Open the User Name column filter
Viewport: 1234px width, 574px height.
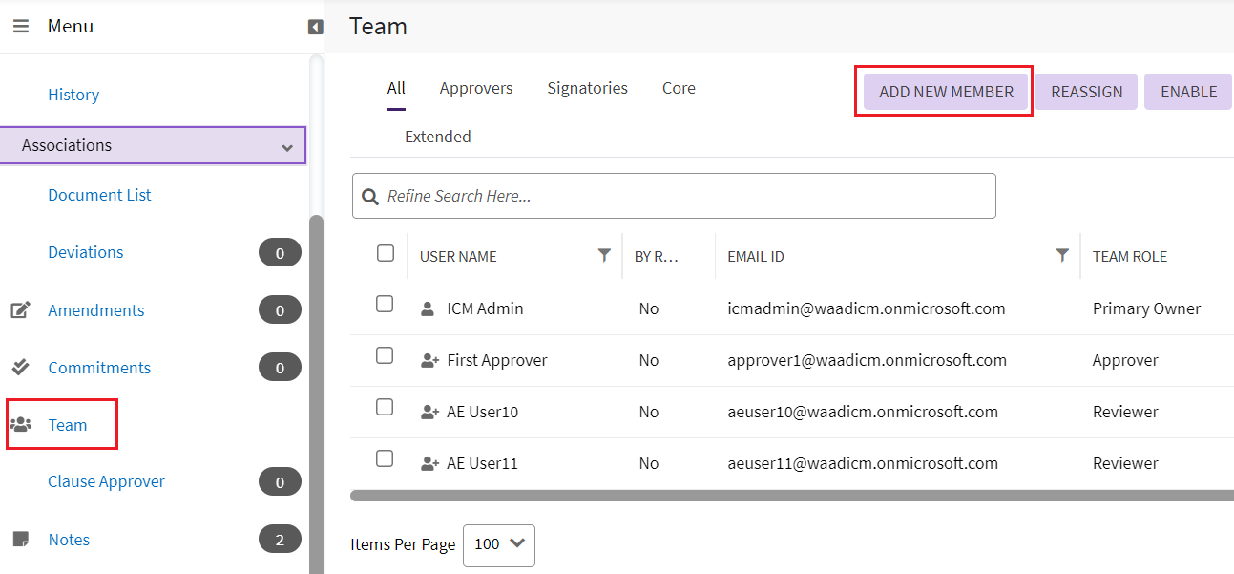pos(604,255)
